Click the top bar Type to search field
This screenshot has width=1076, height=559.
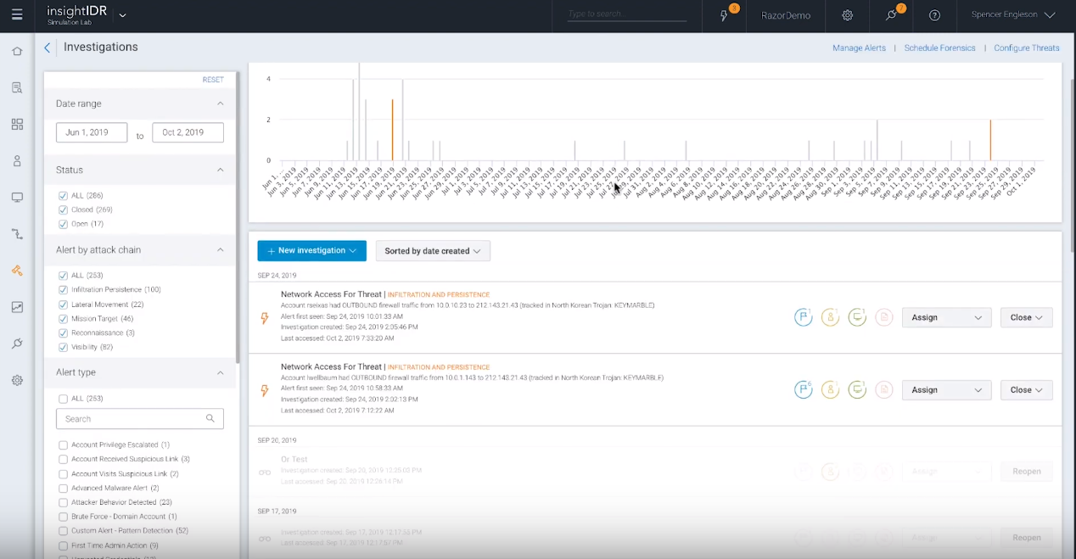click(x=627, y=14)
